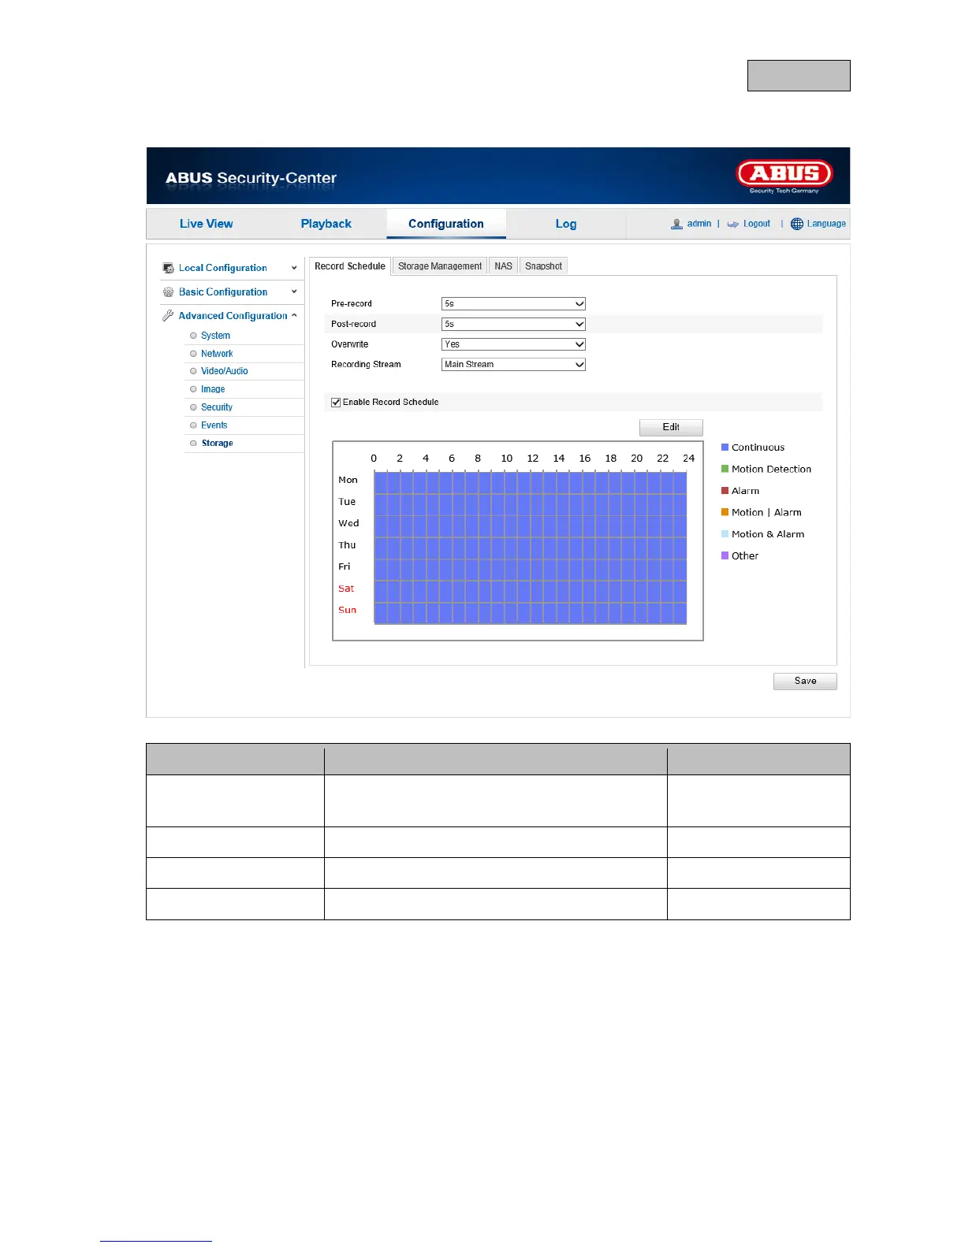
Task: Click the Sun row in schedule
Action: coord(530,613)
